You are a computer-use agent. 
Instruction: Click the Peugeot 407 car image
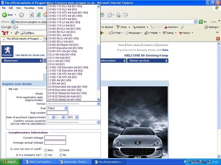click(x=138, y=122)
